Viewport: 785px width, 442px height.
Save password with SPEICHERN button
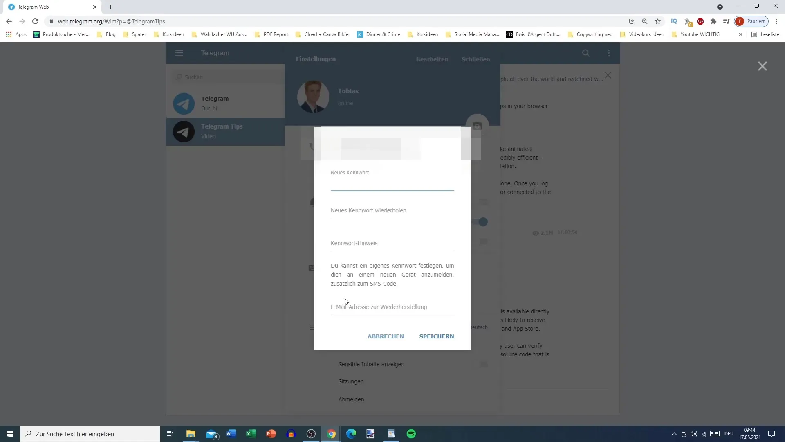[x=436, y=336]
